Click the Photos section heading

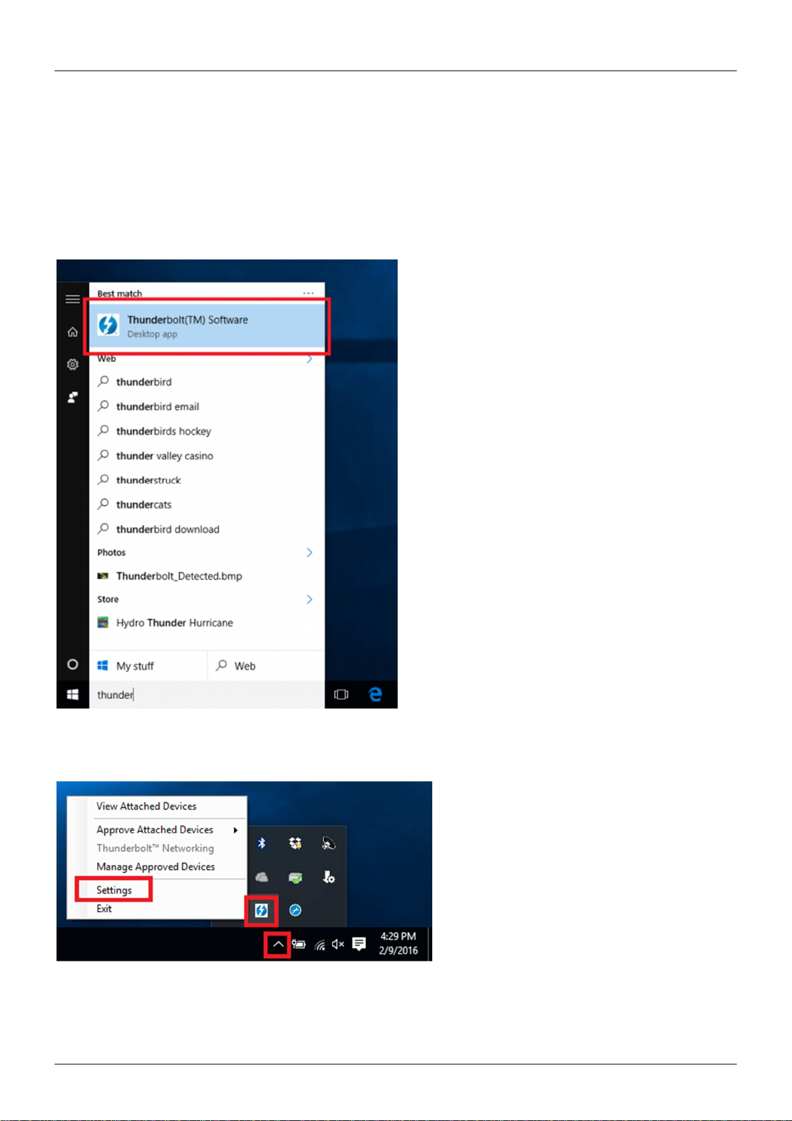111,553
